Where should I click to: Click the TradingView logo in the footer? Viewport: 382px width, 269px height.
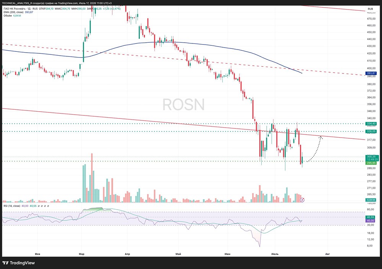(x=19, y=263)
